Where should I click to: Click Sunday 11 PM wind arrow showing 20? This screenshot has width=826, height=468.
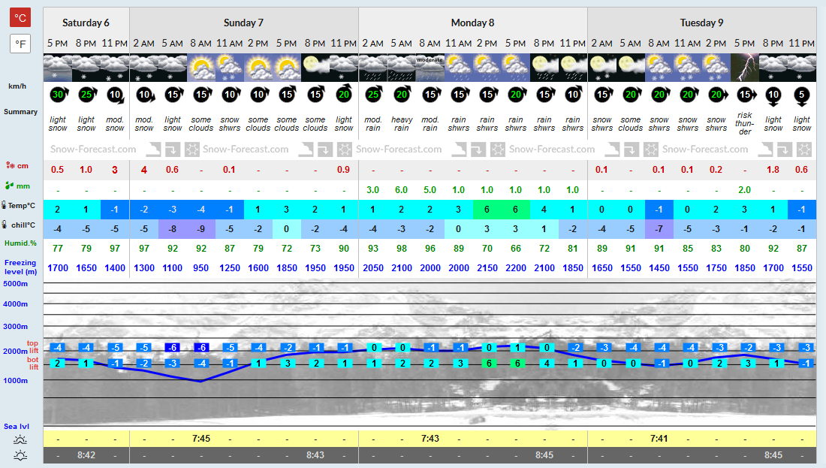click(343, 94)
